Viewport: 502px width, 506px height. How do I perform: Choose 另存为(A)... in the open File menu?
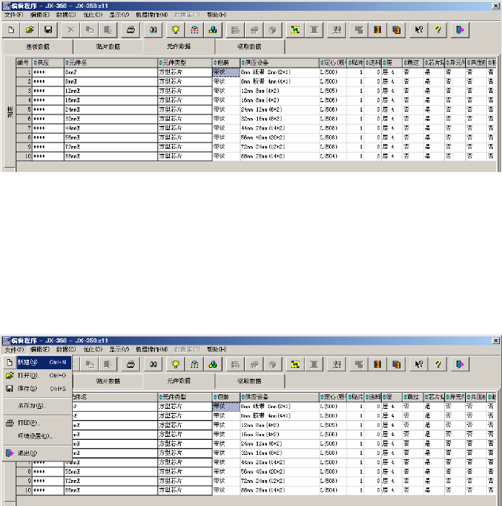[x=37, y=406]
